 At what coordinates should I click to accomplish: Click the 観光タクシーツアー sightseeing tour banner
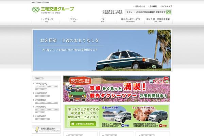pos(117,89)
